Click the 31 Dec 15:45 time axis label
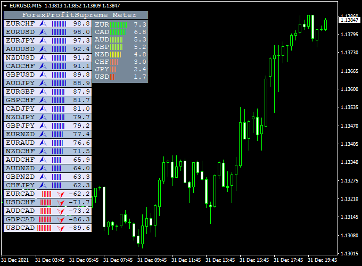This screenshot has height=266, width=362. coord(254,260)
